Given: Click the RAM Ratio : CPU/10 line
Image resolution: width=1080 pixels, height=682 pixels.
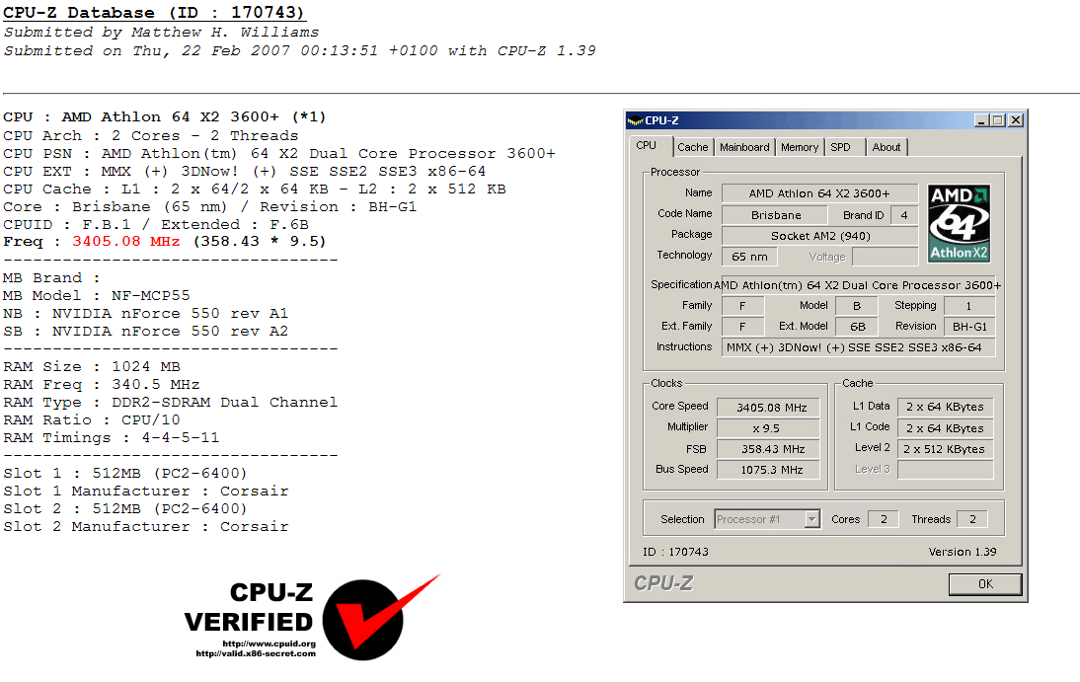Looking at the screenshot, I should click(x=92, y=419).
